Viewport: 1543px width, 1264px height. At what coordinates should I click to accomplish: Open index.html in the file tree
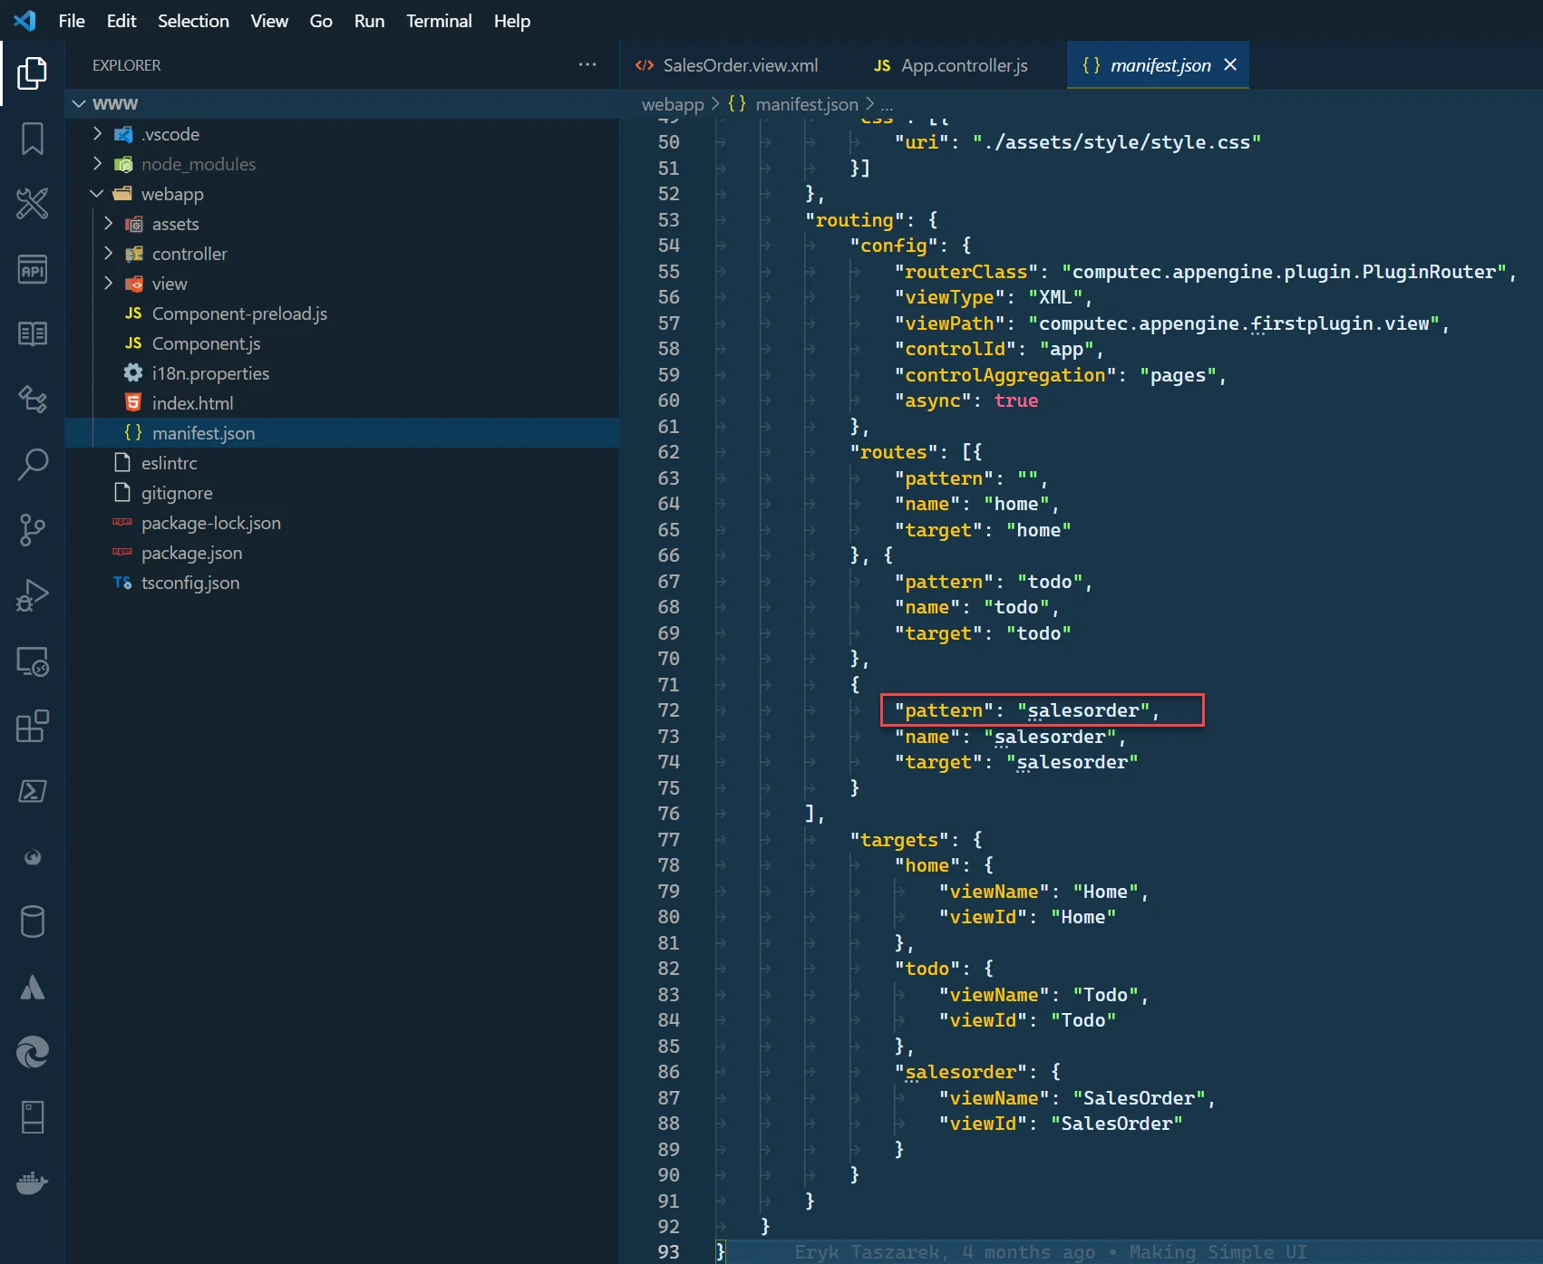pos(192,403)
